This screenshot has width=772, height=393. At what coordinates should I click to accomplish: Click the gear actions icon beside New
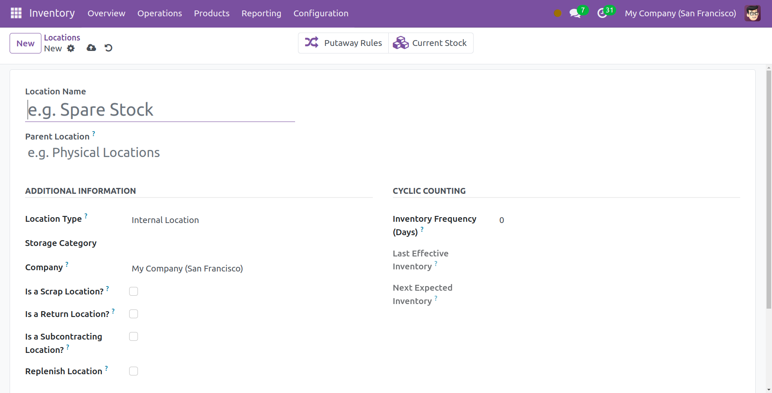tap(71, 48)
